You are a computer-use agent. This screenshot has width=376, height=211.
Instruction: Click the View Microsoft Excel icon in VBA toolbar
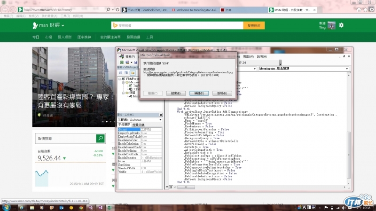(x=122, y=63)
